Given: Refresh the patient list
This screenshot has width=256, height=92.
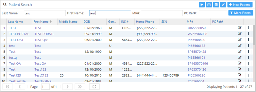Looking at the screenshot, I should (x=94, y=86).
